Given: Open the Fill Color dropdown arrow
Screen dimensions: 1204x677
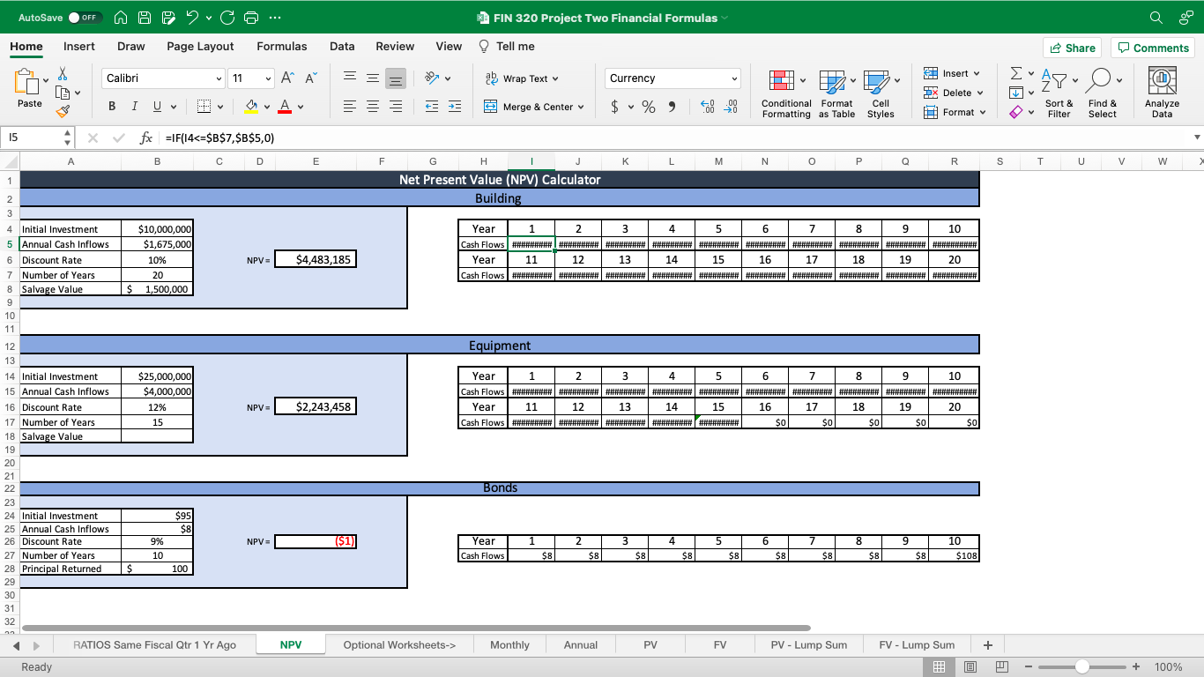Looking at the screenshot, I should [x=267, y=107].
